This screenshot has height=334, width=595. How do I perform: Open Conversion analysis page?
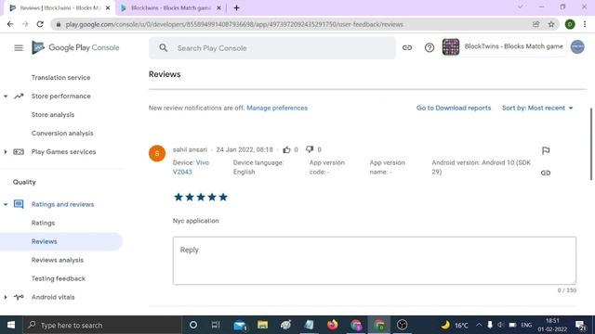62,134
